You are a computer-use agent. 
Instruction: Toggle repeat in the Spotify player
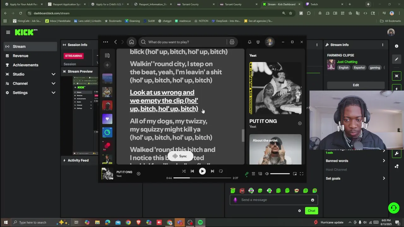point(221,171)
